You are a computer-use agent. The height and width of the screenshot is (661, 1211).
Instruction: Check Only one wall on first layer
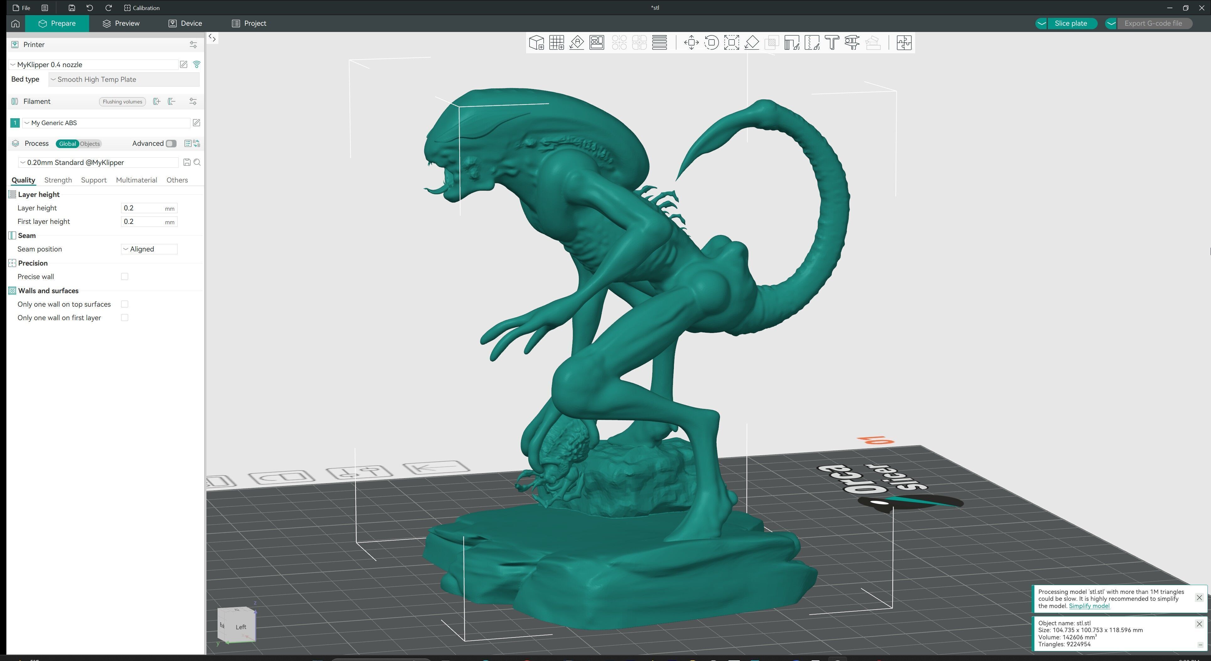(x=125, y=318)
